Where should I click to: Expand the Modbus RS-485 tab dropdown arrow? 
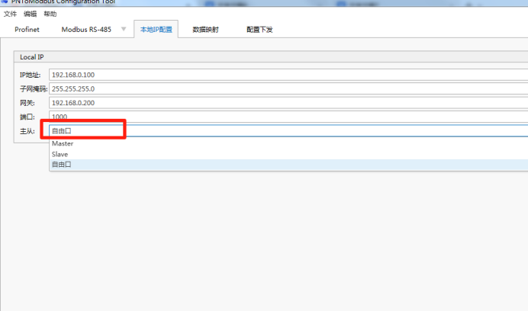tap(124, 29)
